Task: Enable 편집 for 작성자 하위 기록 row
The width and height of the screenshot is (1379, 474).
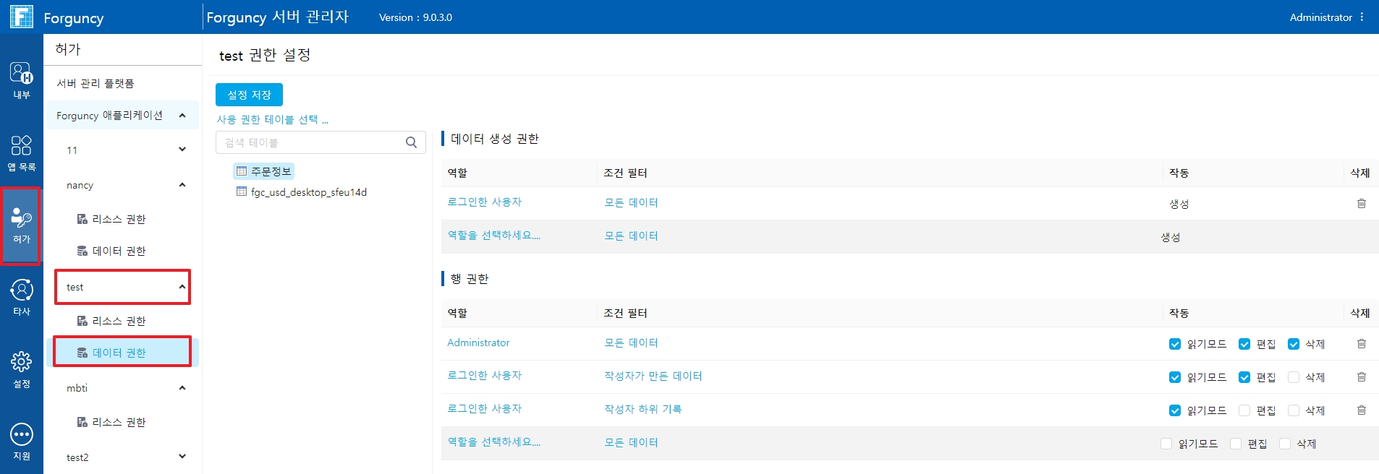Action: coord(1244,410)
